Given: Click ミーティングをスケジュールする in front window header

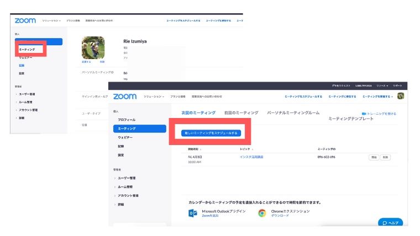Looking at the screenshot, I should [303, 96].
